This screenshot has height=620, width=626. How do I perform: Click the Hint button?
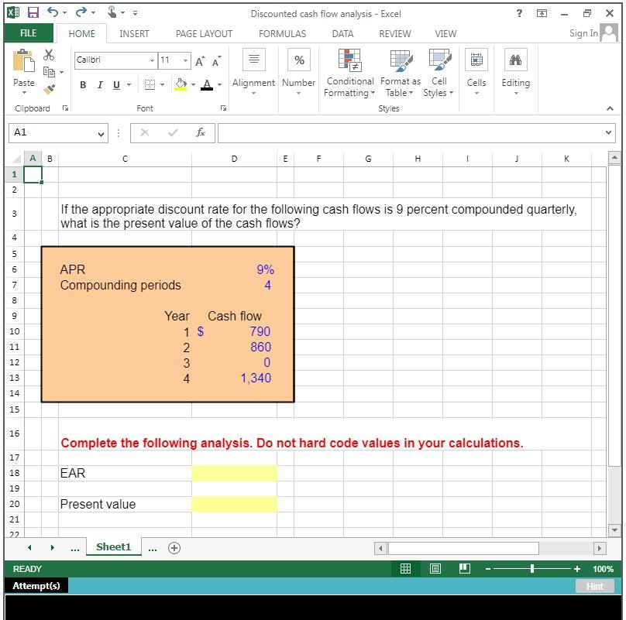594,586
